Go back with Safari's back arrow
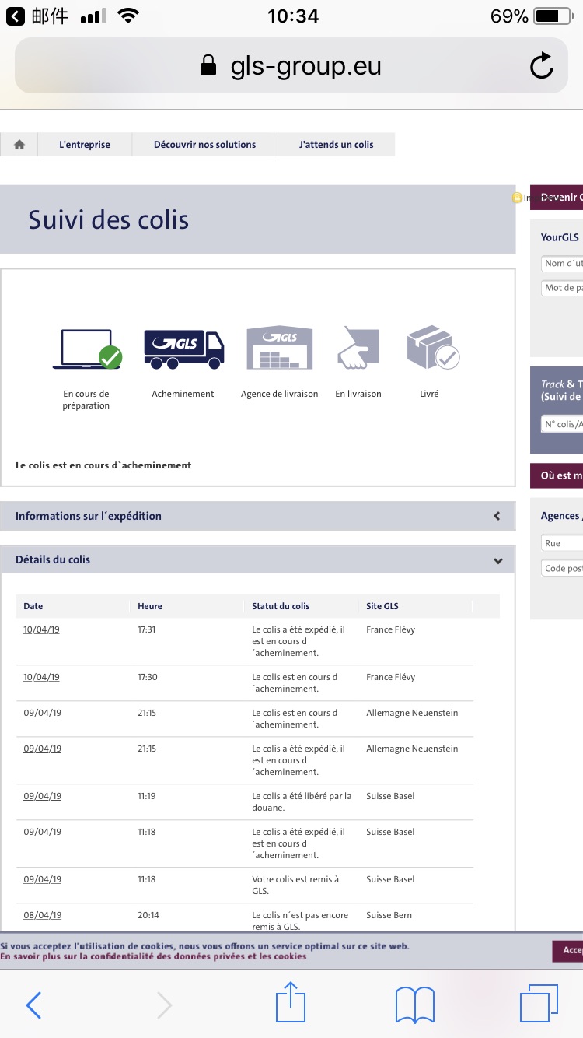 coord(33,1005)
